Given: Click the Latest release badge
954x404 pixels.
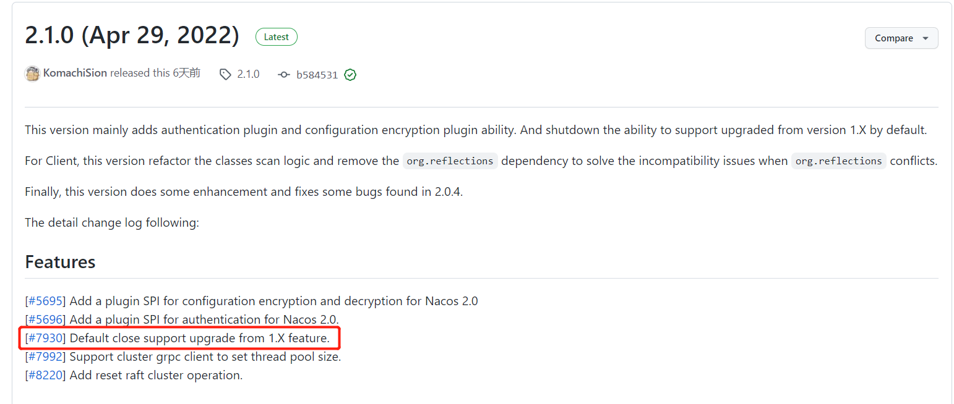Looking at the screenshot, I should [x=277, y=36].
